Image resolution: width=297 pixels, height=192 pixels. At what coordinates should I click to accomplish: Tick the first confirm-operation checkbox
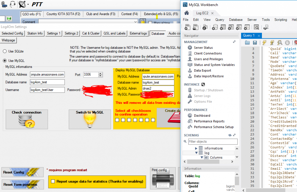point(117,120)
